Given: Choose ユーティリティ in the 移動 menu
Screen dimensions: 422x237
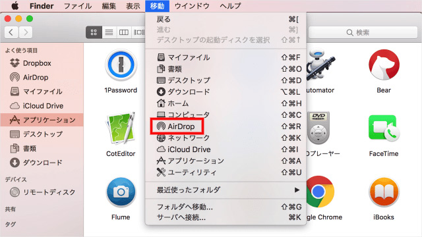Looking at the screenshot, I should tap(226, 172).
